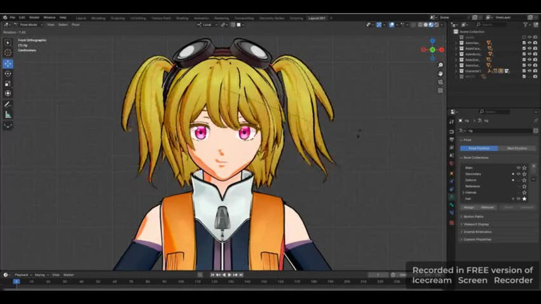Open the Edit menu
The width and height of the screenshot is (541, 304).
click(x=22, y=17)
